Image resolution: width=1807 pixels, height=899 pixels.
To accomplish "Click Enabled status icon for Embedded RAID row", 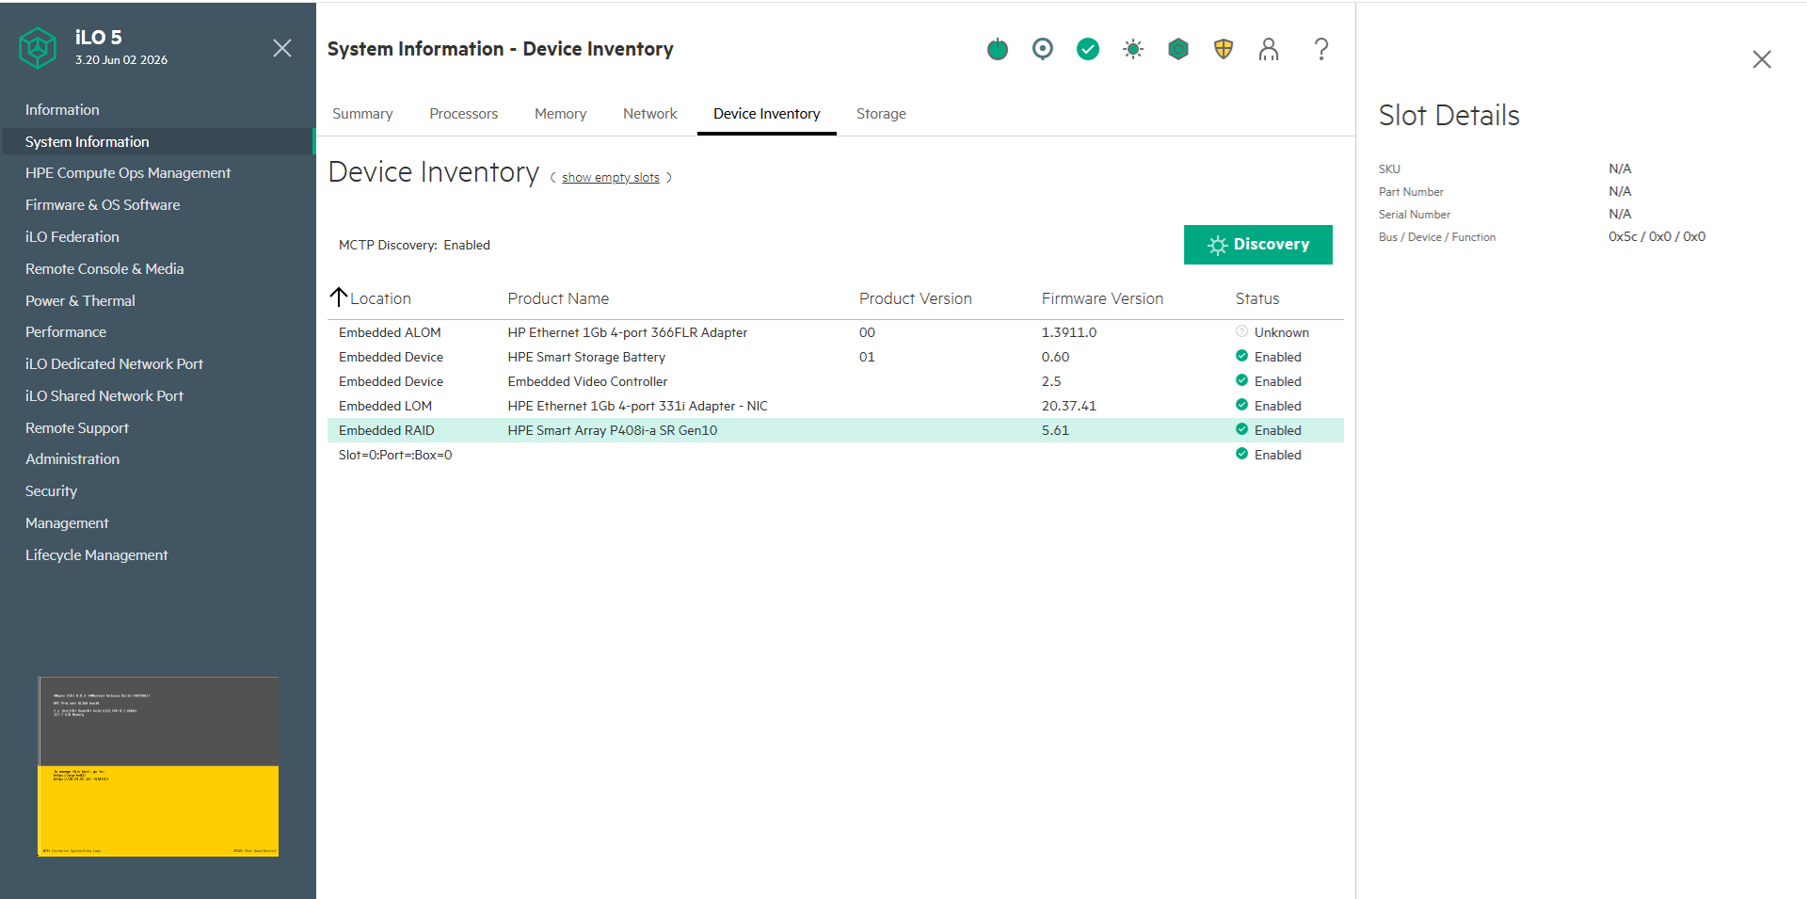I will click(x=1241, y=429).
